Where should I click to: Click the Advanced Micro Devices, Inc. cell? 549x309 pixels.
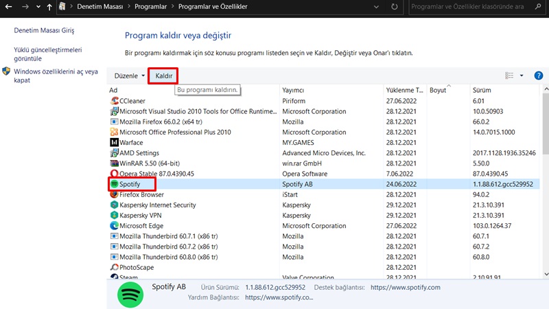[x=324, y=153]
